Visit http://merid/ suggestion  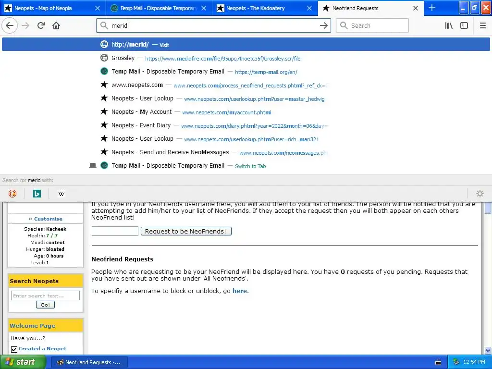(x=246, y=45)
